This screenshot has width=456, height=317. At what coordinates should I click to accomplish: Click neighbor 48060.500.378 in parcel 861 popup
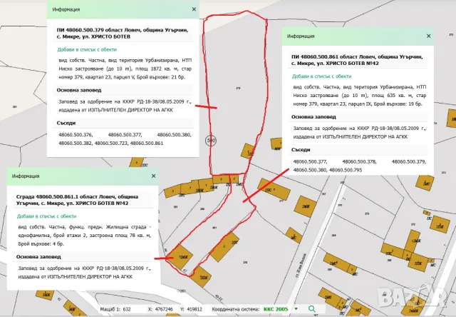pos(359,161)
